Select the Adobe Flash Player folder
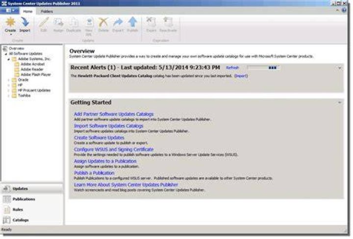This screenshot has width=353, height=239. click(36, 74)
